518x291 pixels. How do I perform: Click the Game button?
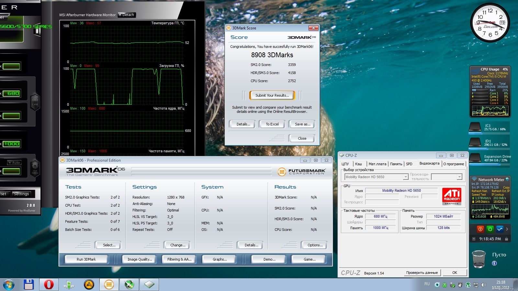click(309, 259)
